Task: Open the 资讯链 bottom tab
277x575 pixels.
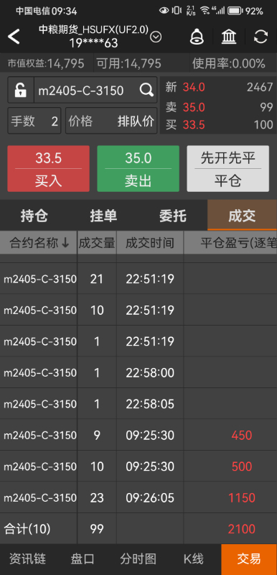Action: pos(27,559)
